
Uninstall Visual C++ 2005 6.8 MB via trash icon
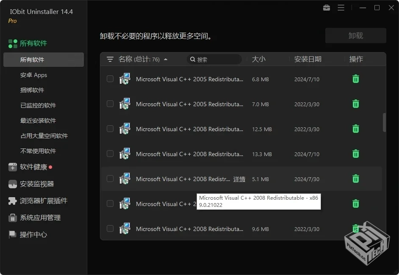pos(355,79)
